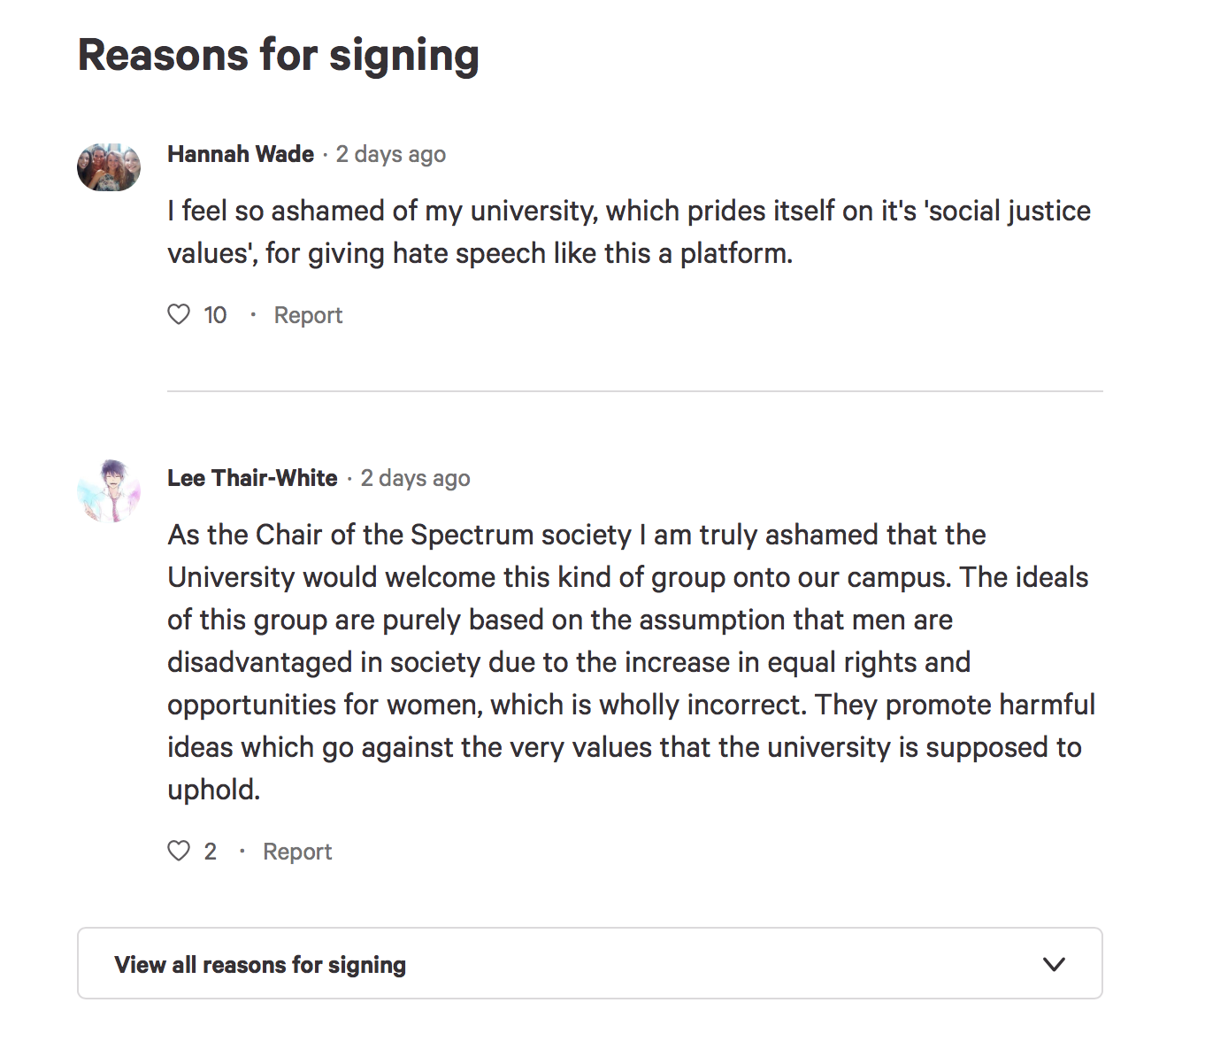
Task: Click the timestamp next to Hannah Wade
Action: coord(391,155)
